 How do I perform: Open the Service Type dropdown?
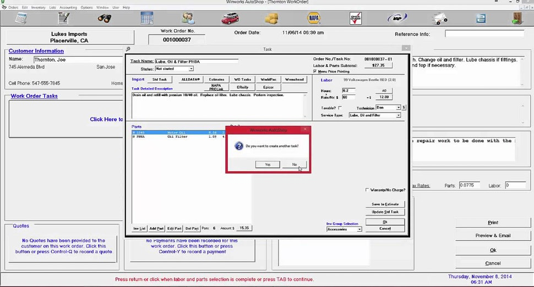click(398, 115)
